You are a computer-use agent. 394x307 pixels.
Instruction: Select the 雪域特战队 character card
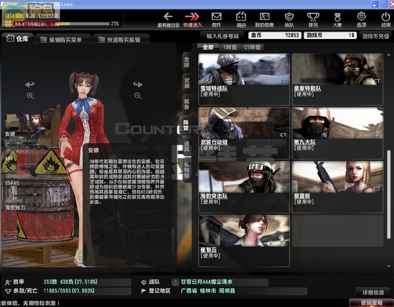click(244, 79)
